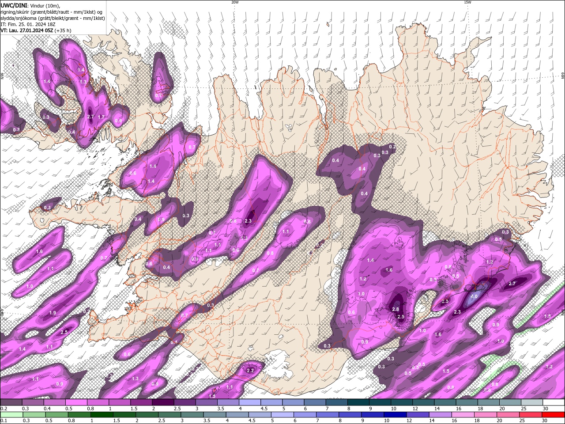Pick the darkest purple snow legend swatch between 2 and 2.5
565x424 pixels.
[x=163, y=402]
